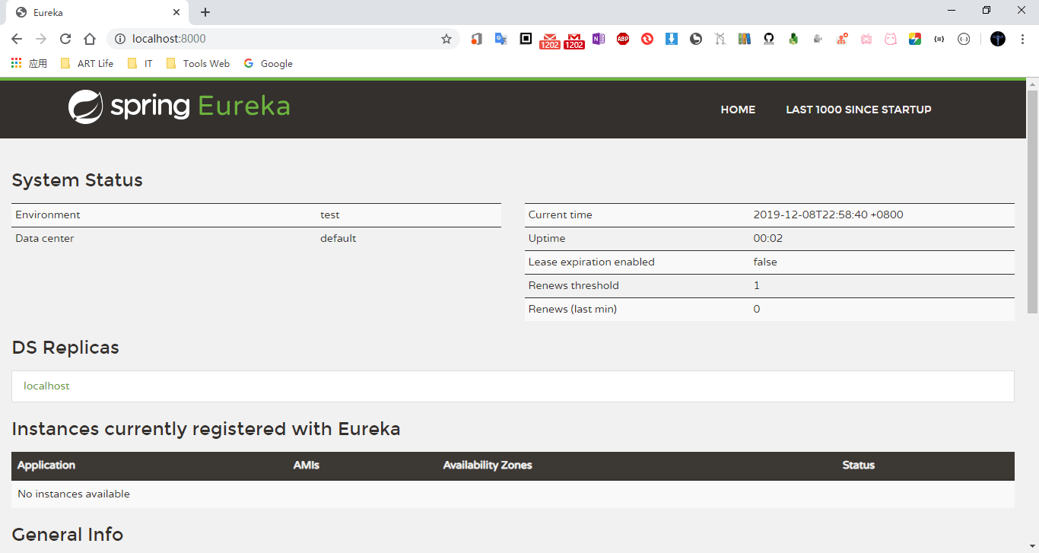Image resolution: width=1039 pixels, height=553 pixels.
Task: Click the 'No instances available' row
Action: (513, 494)
